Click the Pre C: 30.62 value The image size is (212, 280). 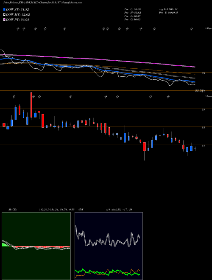tap(132, 20)
